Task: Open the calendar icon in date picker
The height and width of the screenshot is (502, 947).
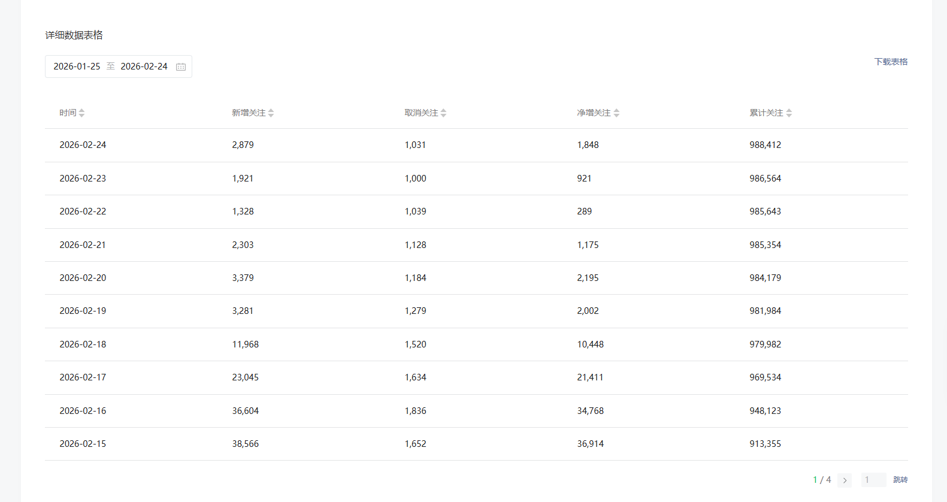Action: (181, 66)
